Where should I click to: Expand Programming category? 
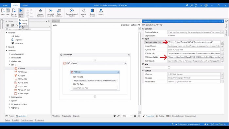9,97
